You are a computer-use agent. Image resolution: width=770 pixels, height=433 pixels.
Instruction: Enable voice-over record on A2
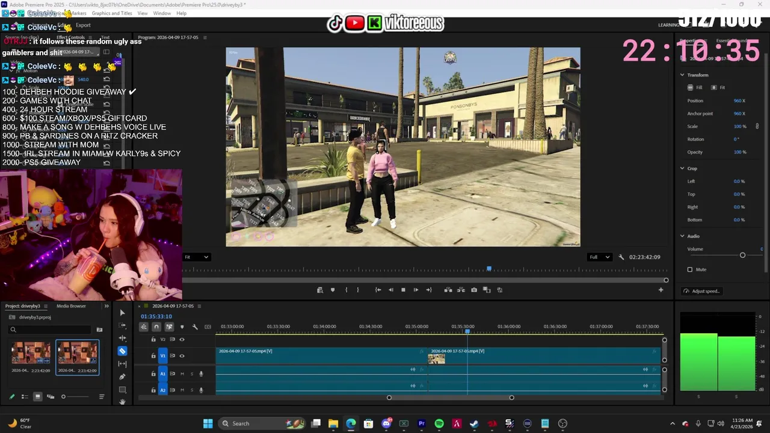[x=201, y=390]
